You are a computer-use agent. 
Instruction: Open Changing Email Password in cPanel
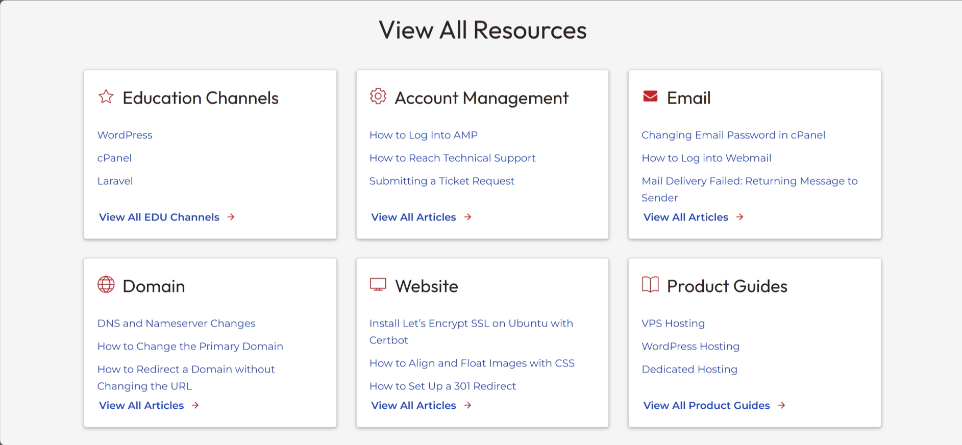pyautogui.click(x=733, y=135)
